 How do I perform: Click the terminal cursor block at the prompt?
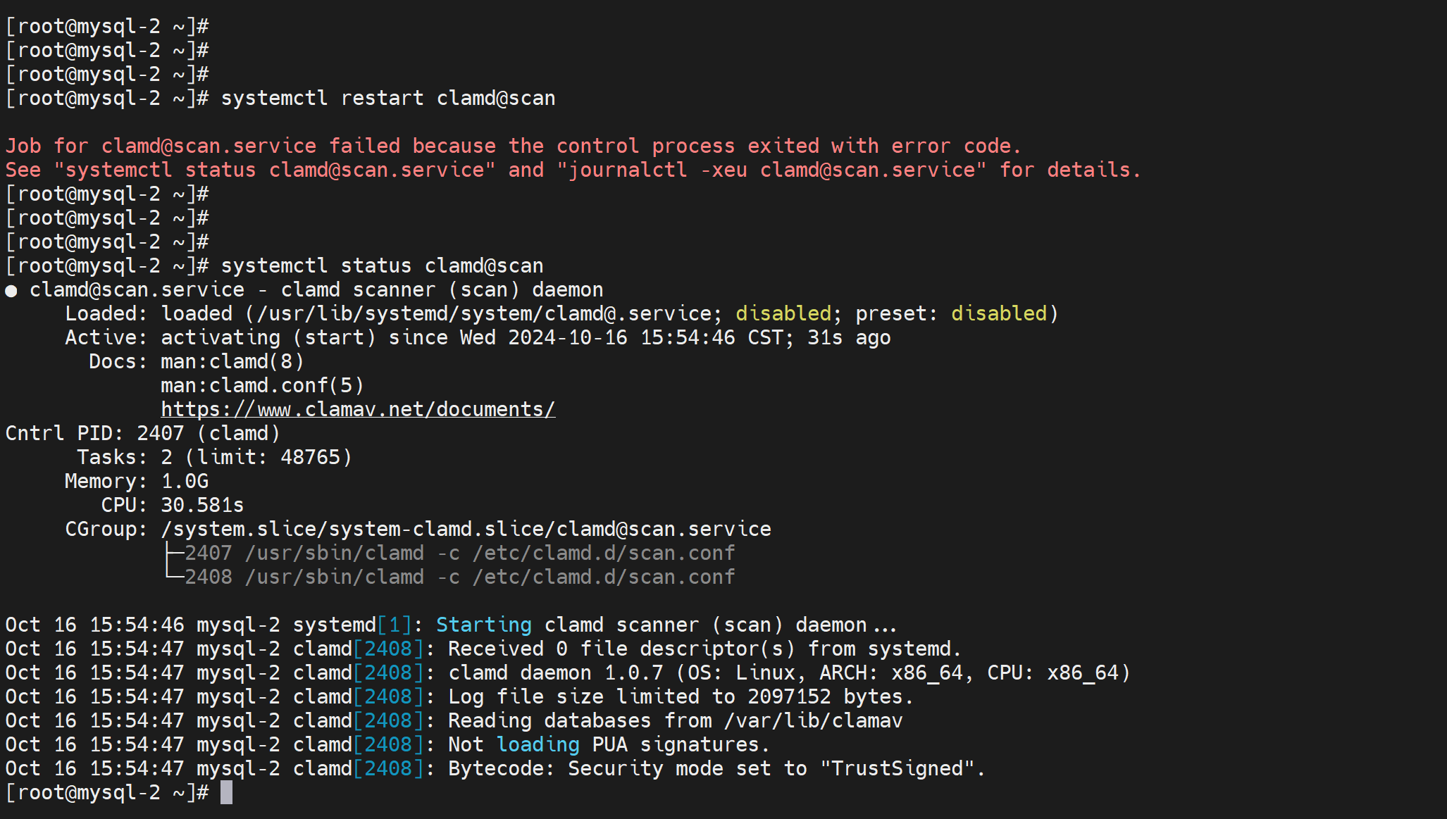tap(226, 792)
